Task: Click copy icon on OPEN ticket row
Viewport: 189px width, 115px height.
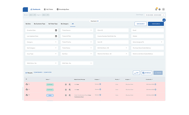Action: pos(70,95)
